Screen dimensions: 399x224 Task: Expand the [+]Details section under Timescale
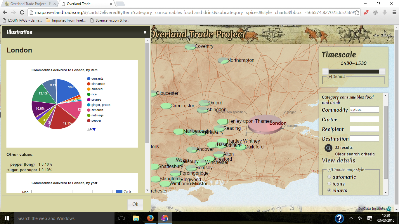[x=336, y=76]
